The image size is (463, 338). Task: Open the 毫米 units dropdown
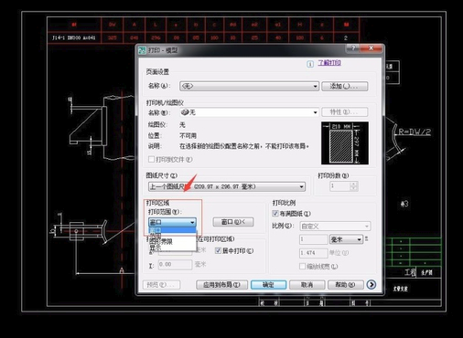346,239
